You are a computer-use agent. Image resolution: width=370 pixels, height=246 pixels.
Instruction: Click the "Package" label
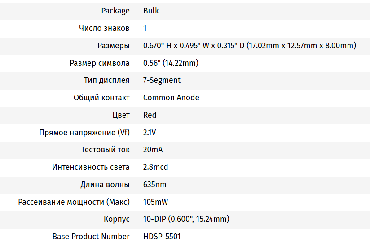click(x=115, y=11)
